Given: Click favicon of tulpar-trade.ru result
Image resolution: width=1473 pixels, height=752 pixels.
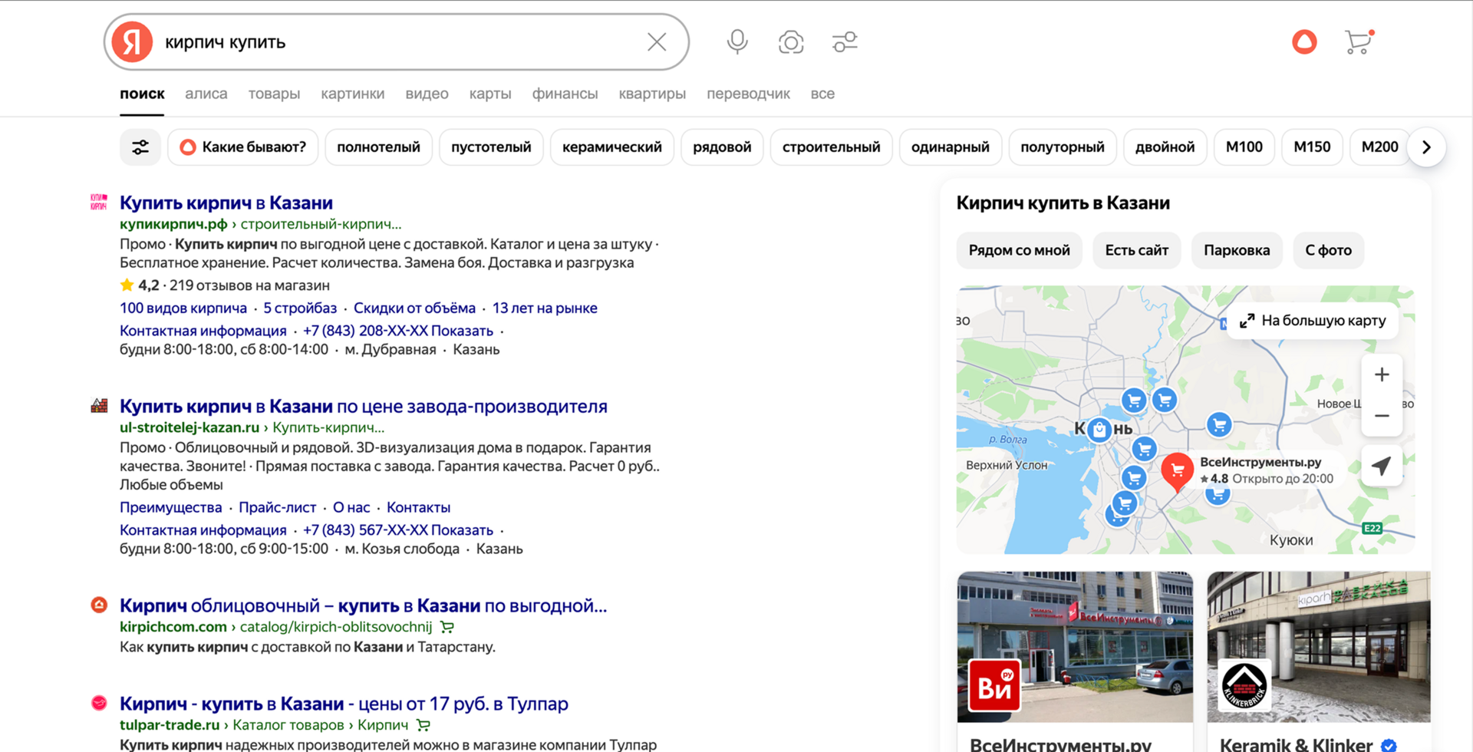Looking at the screenshot, I should (99, 703).
